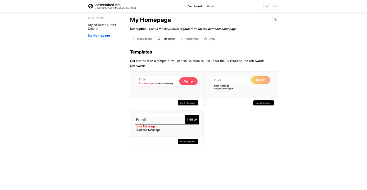This screenshot has height=190, width=367.
Task: Open the About page
Action: 210,6
